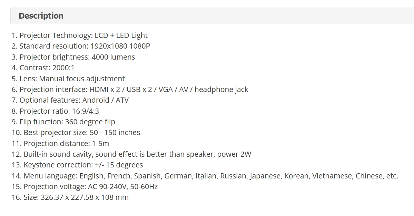Select the Size 326.37 x 227.58 line
The width and height of the screenshot is (414, 216).
click(x=70, y=197)
